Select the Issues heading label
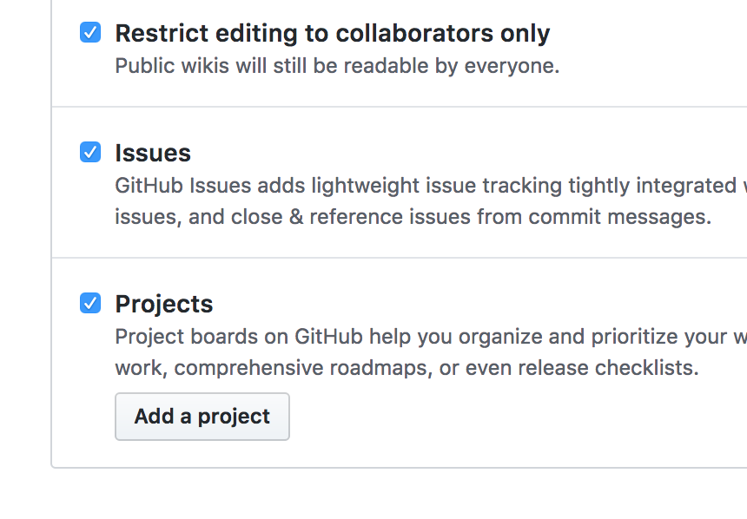Screen dimensions: 747x519 tap(153, 152)
